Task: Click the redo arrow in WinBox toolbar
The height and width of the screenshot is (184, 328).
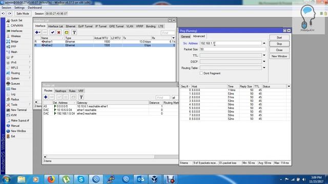Action: (10, 14)
